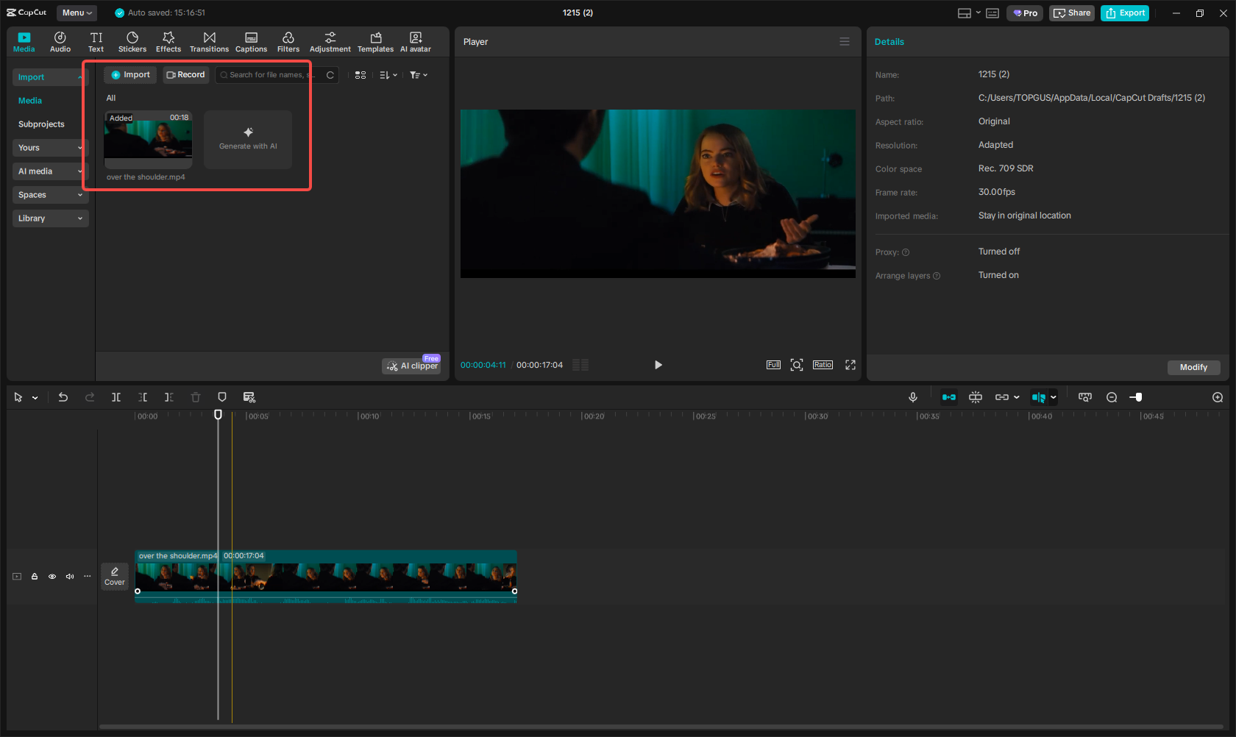
Task: Open the linkage dropdown arrow
Action: 1017,397
